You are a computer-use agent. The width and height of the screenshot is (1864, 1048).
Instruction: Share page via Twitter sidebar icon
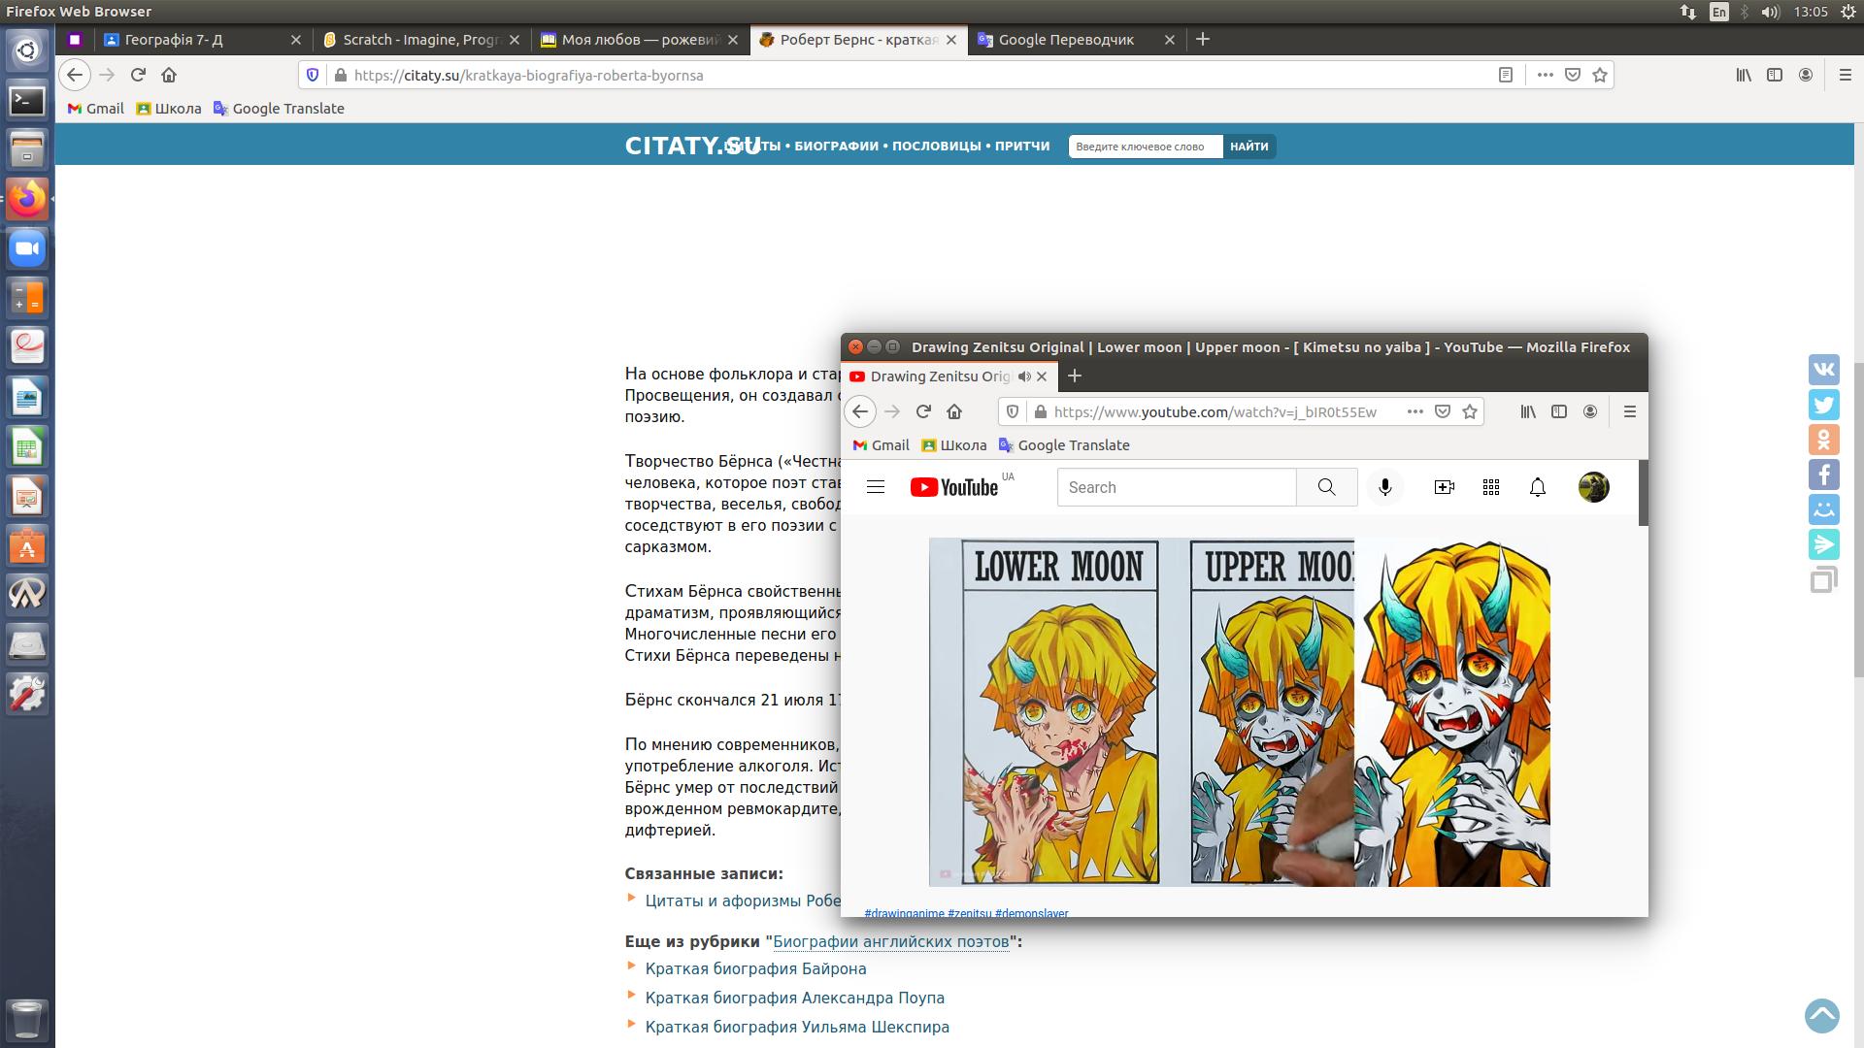coord(1823,405)
